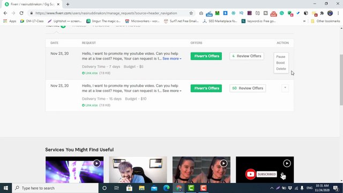Open Chrome three-dot menu
This screenshot has height=193, width=343.
(x=338, y=13)
